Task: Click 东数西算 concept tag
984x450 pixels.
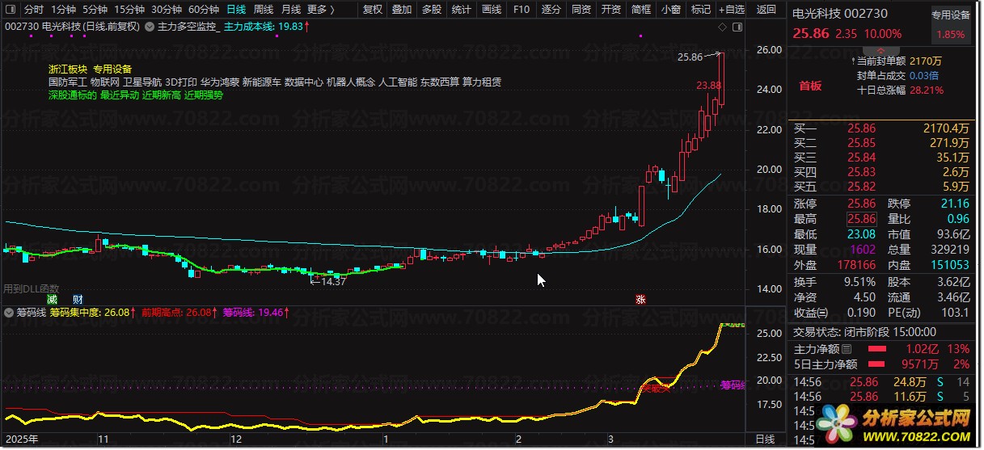Action: click(x=440, y=82)
